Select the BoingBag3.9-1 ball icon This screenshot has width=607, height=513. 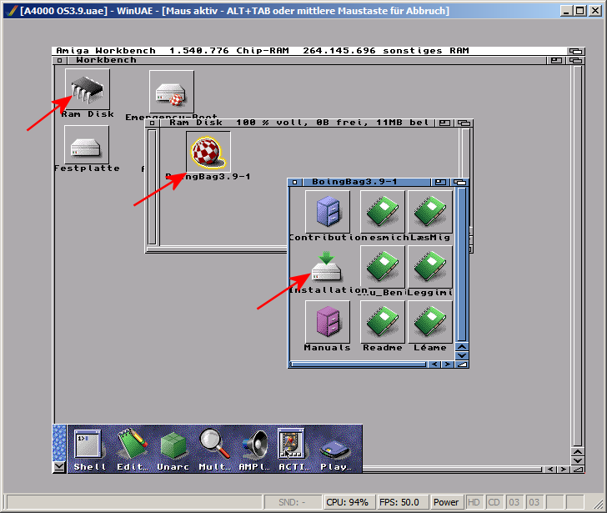tap(208, 152)
